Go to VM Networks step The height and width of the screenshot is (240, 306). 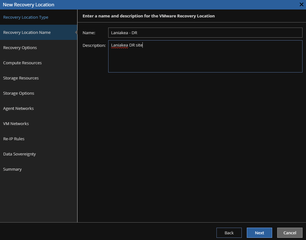pos(39,123)
